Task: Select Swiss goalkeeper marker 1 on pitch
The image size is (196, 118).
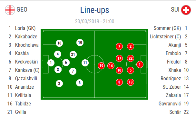Action: (x=140, y=64)
